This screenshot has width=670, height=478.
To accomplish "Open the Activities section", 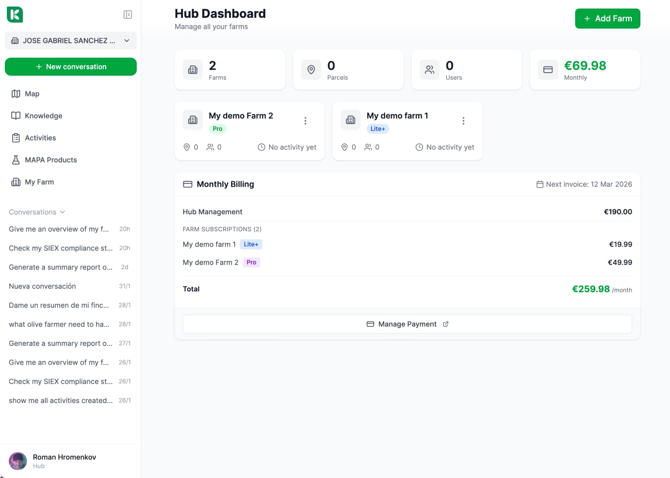I will [x=41, y=138].
